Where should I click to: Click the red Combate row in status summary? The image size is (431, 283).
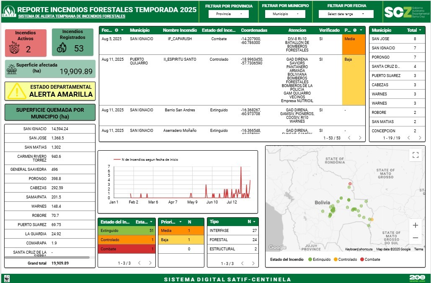[x=127, y=249]
